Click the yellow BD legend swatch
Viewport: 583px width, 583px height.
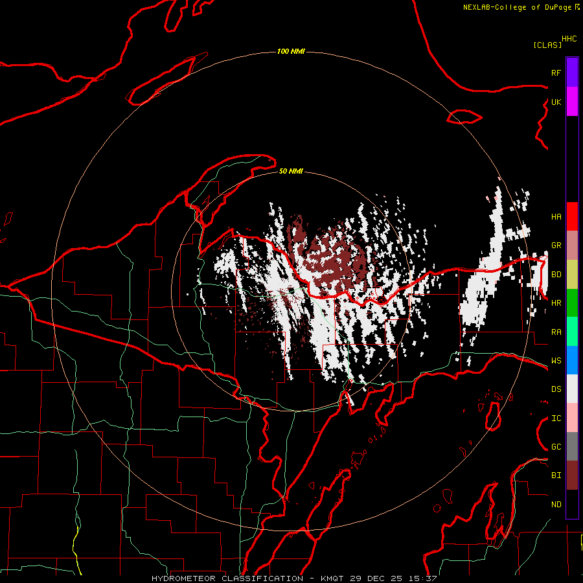click(572, 275)
